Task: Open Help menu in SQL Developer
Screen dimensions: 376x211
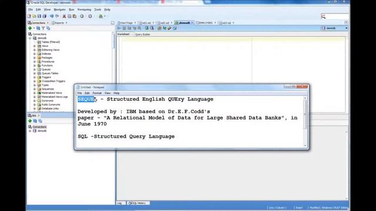Action: [x=107, y=9]
